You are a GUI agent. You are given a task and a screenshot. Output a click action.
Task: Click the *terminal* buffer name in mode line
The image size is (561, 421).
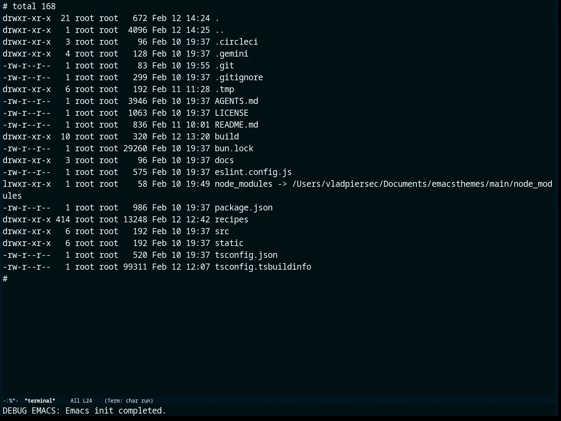(40, 400)
